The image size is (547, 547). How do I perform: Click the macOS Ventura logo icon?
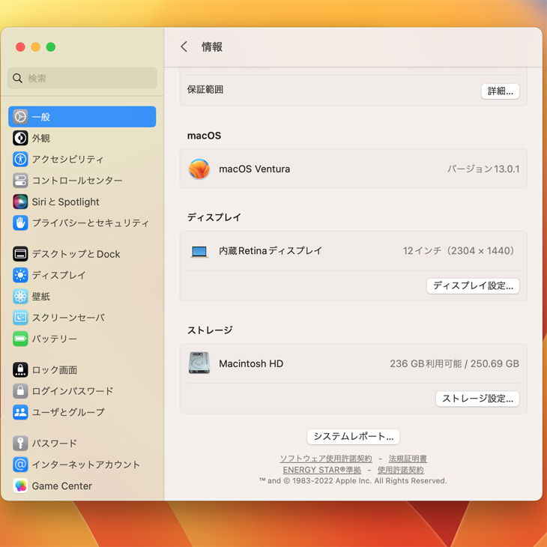(199, 169)
